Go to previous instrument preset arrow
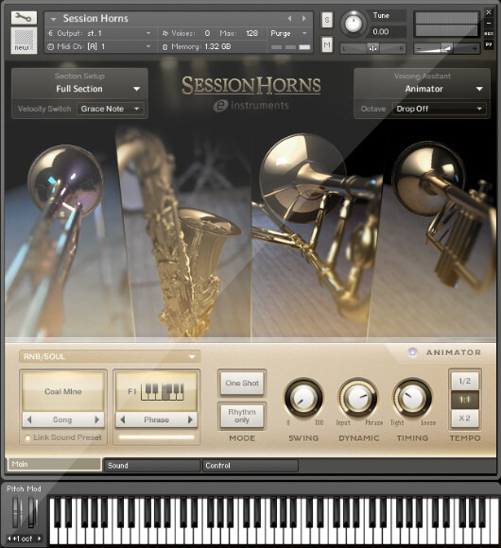The height and width of the screenshot is (548, 501). point(289,18)
